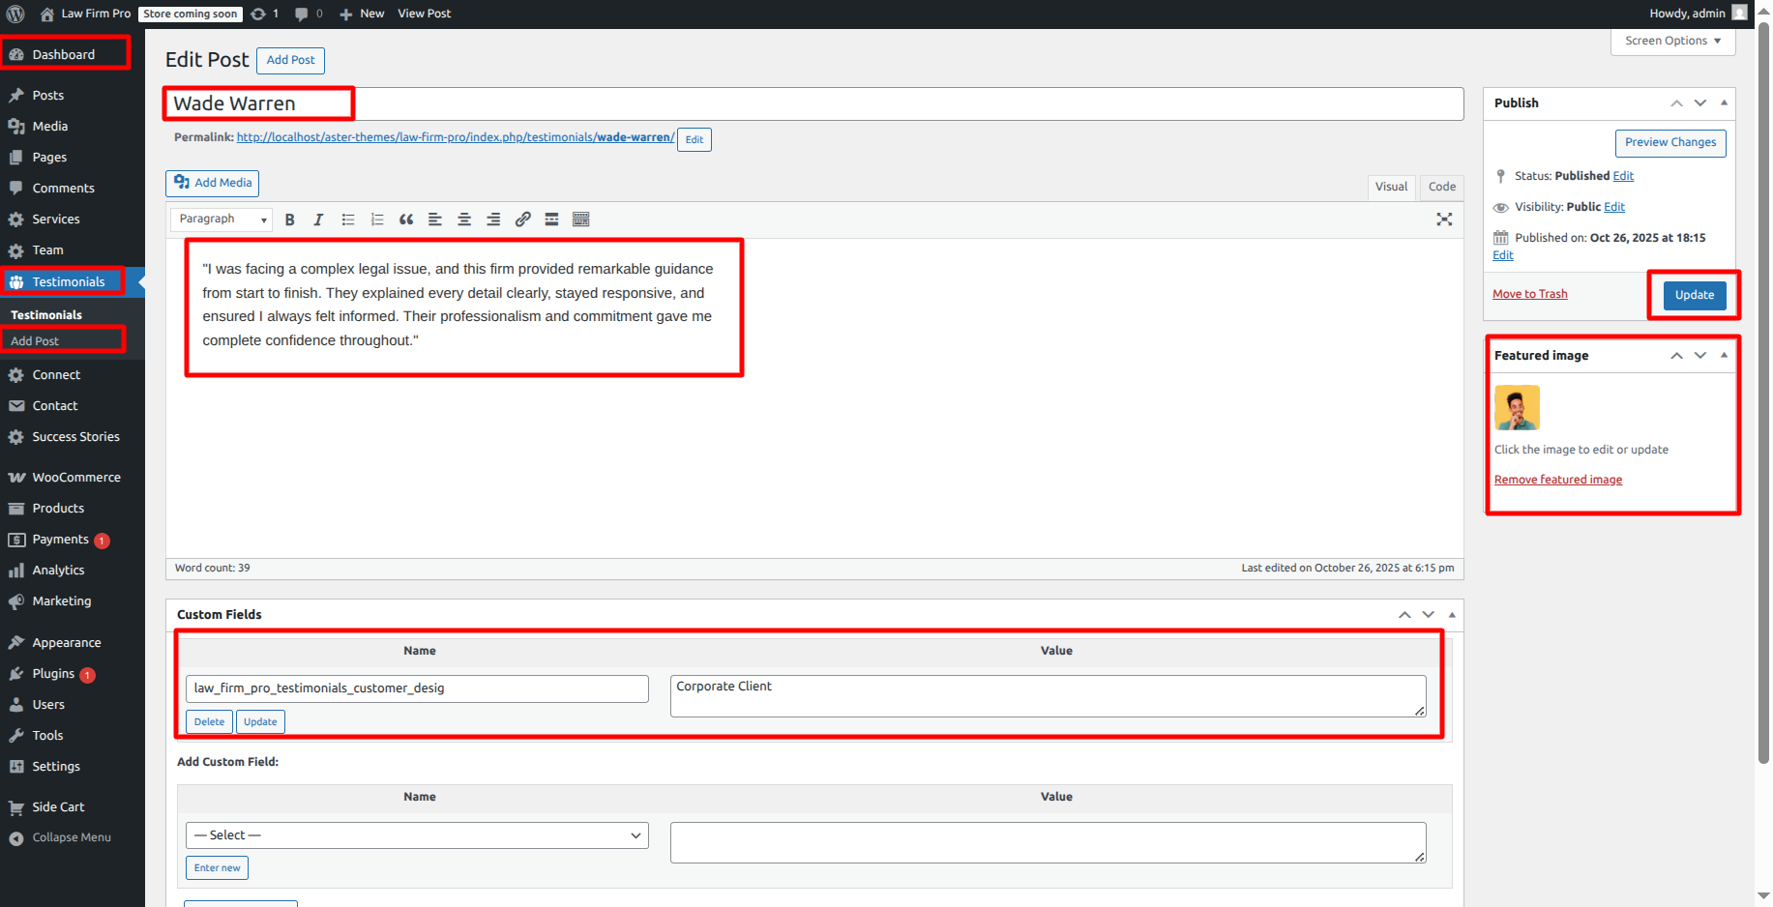Switch to the Code editor tab
This screenshot has width=1773, height=907.
(x=1441, y=187)
